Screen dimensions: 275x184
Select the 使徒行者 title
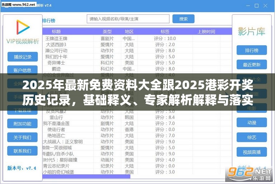56,129
